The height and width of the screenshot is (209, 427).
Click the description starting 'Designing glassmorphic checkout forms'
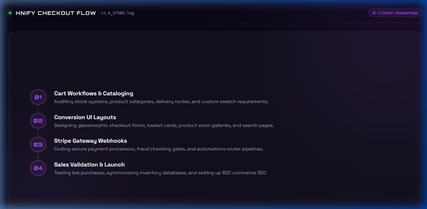164,125
